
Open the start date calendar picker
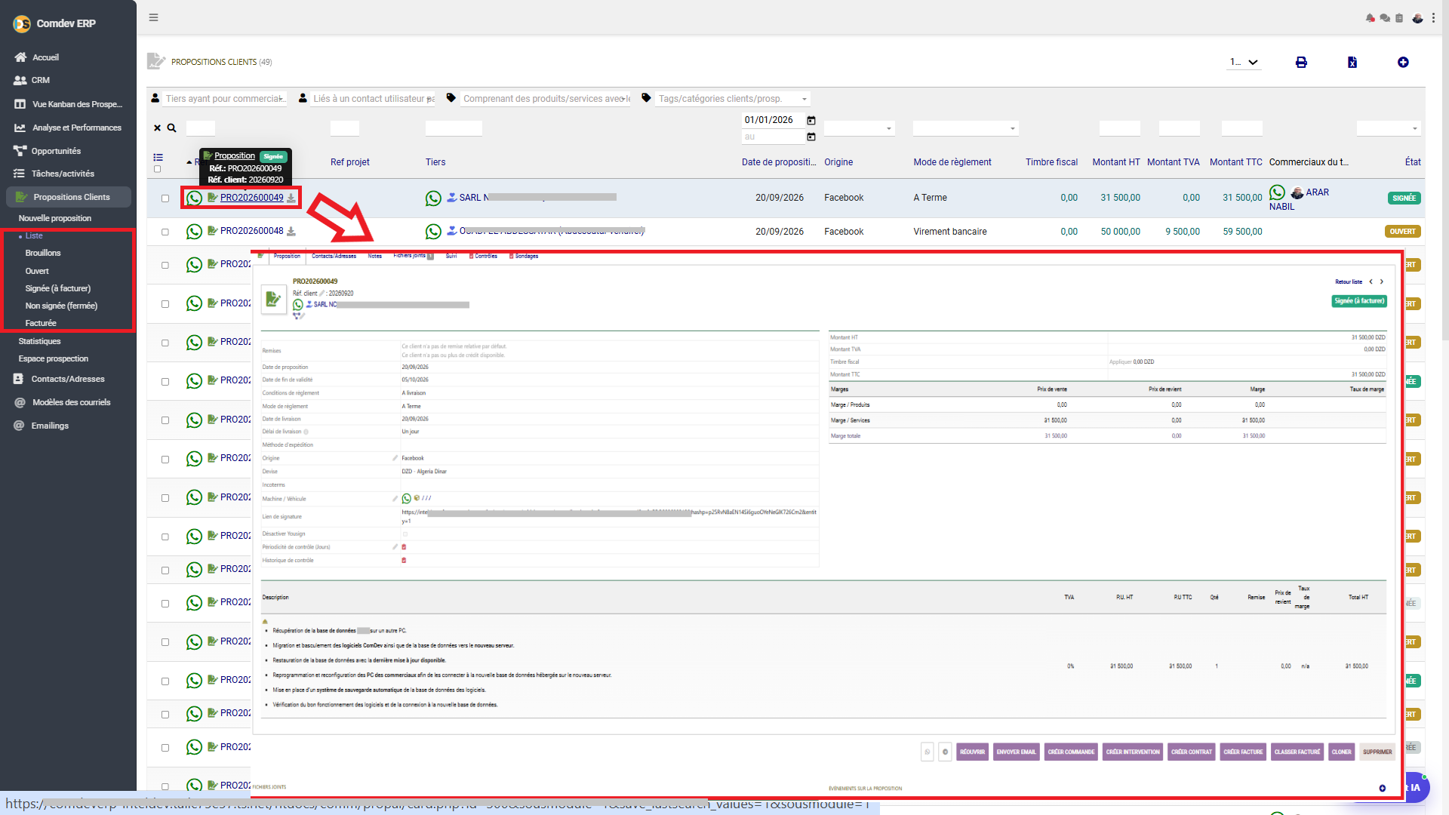[x=811, y=121]
